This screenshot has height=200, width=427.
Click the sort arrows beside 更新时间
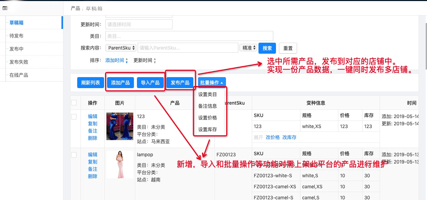click(x=155, y=61)
